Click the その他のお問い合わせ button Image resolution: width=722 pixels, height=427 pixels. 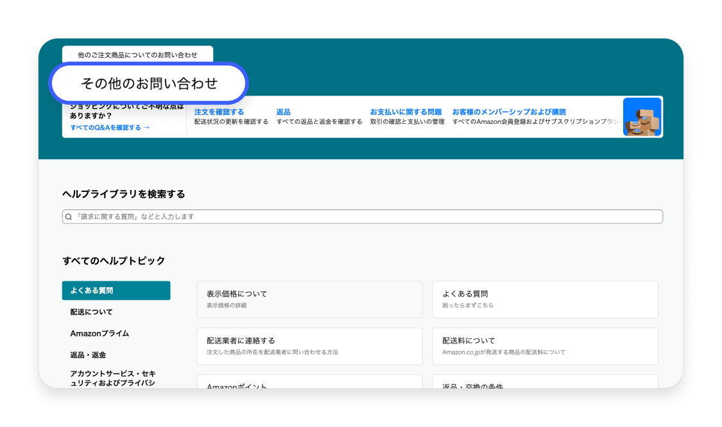149,83
